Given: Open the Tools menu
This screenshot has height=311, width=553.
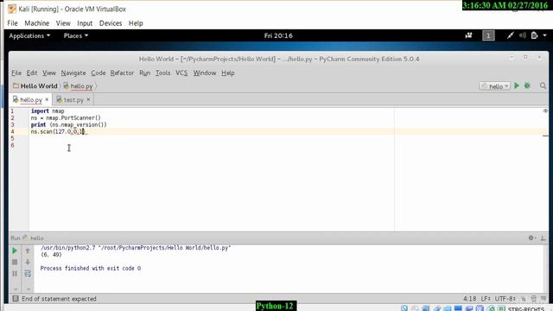Looking at the screenshot, I should click(163, 73).
